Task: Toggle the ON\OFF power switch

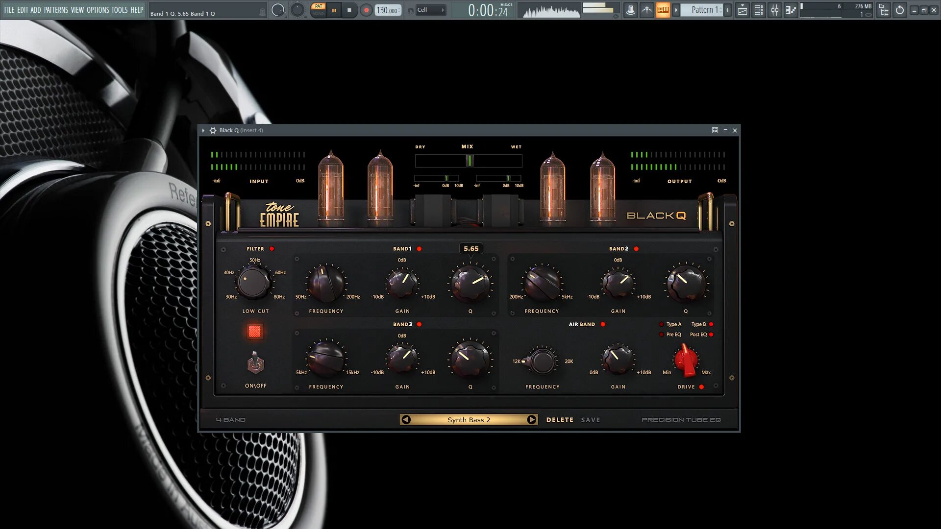Action: point(255,363)
